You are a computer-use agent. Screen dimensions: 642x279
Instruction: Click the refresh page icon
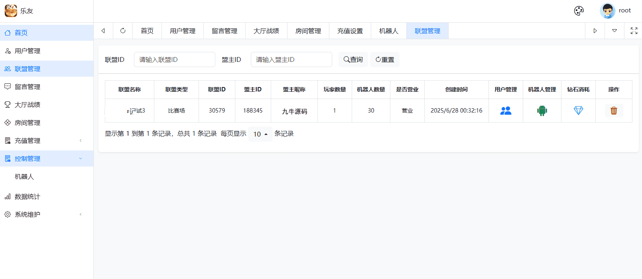123,31
